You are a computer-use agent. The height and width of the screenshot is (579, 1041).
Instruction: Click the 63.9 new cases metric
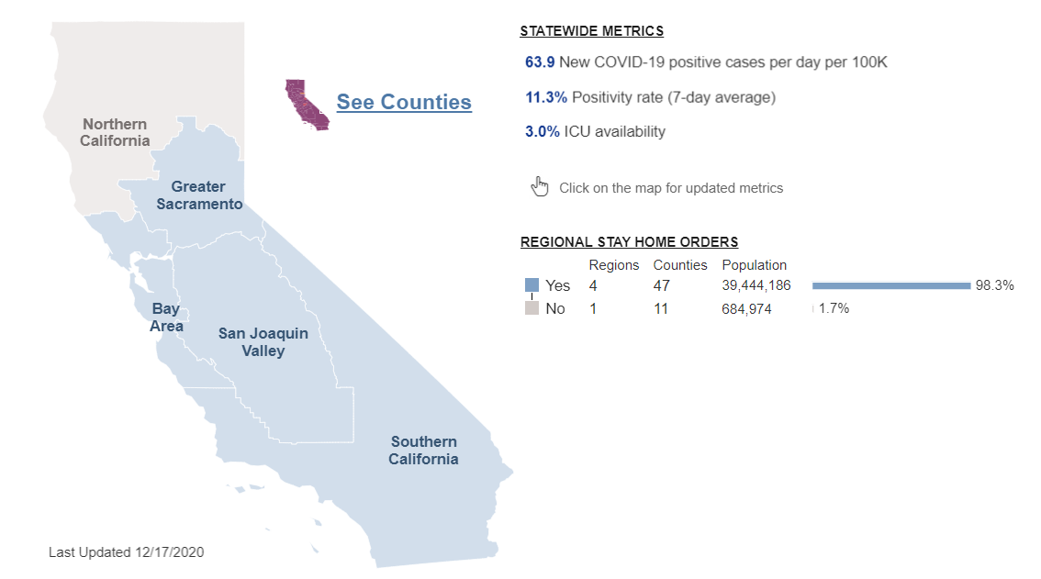[x=541, y=62]
